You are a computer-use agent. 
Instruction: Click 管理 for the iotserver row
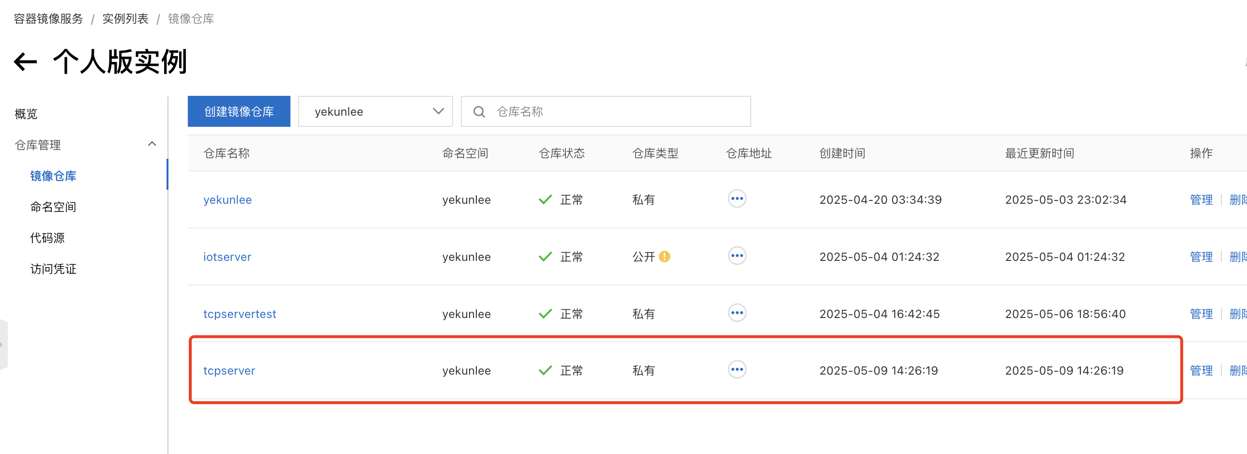pyautogui.click(x=1201, y=257)
